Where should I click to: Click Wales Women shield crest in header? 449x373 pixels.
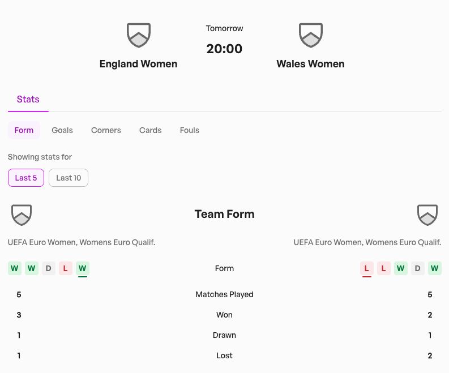[x=310, y=35]
